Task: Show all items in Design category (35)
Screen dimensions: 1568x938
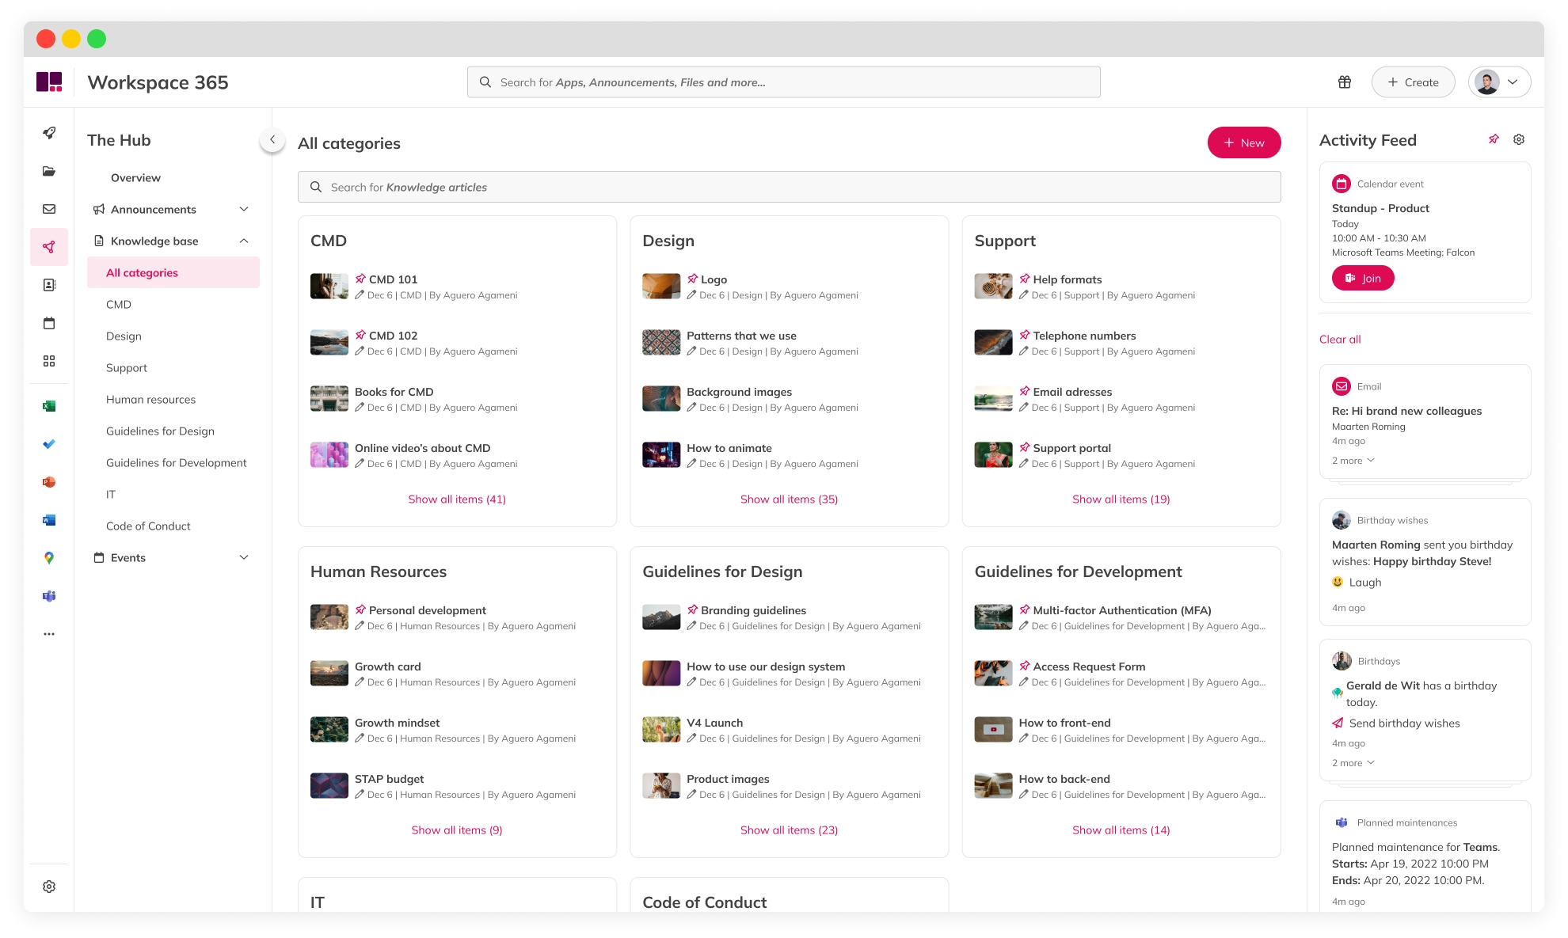Action: [x=790, y=499]
